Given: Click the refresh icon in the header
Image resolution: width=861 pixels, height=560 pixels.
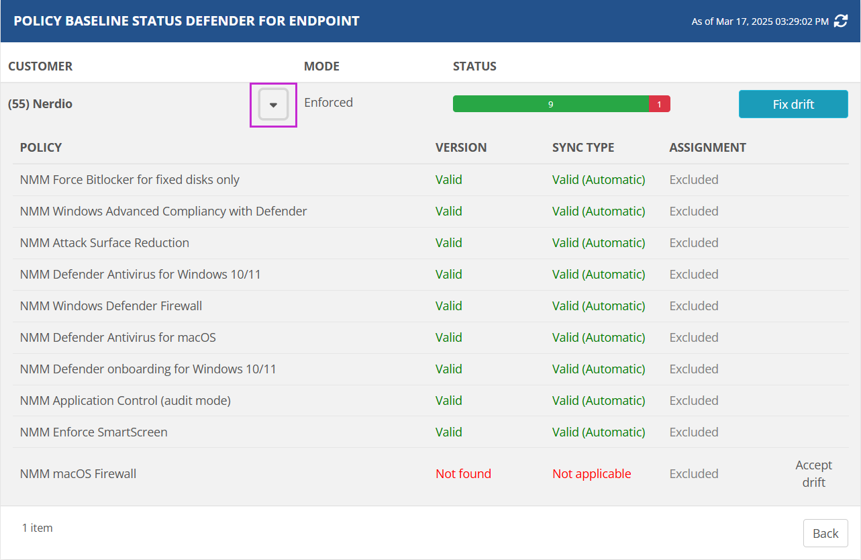Looking at the screenshot, I should pos(841,21).
